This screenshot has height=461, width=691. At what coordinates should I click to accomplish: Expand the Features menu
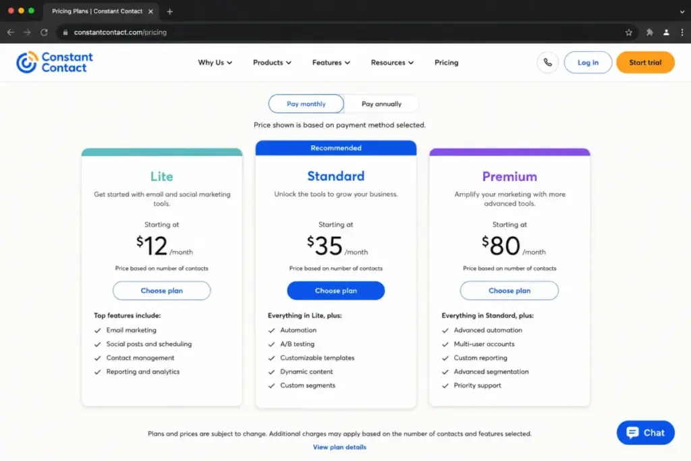point(331,62)
